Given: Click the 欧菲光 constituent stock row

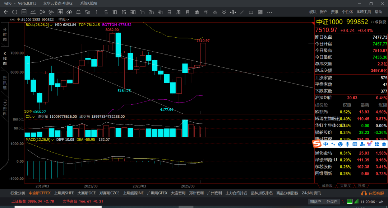Looking at the screenshot, I should click(x=351, y=112).
